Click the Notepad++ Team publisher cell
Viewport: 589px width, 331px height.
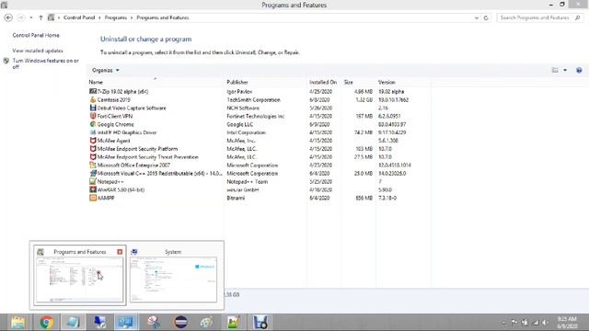coord(248,182)
